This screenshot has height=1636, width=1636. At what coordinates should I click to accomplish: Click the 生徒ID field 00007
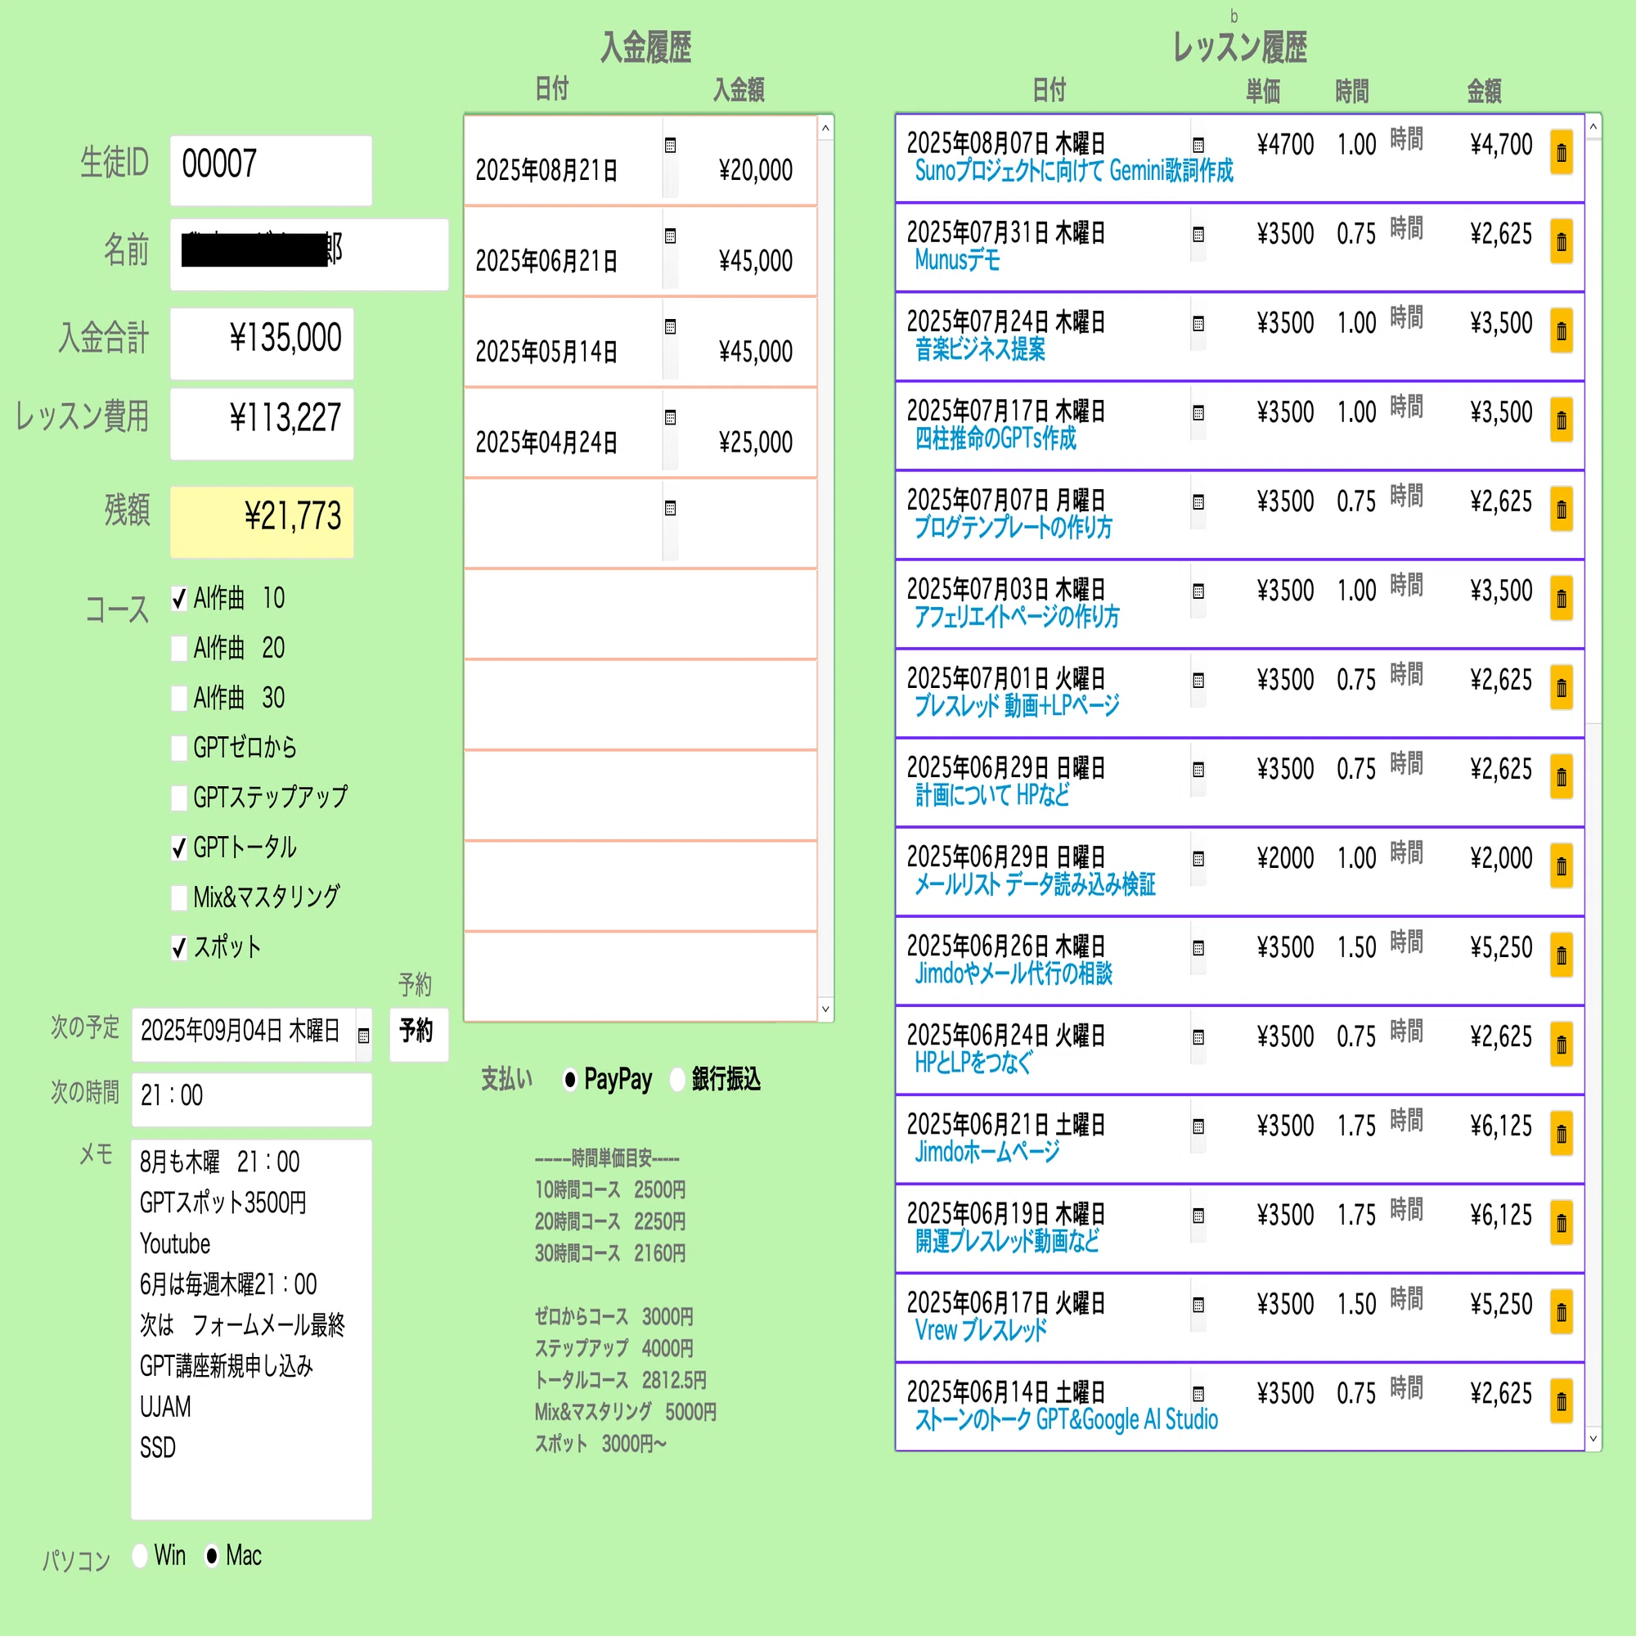click(x=271, y=169)
